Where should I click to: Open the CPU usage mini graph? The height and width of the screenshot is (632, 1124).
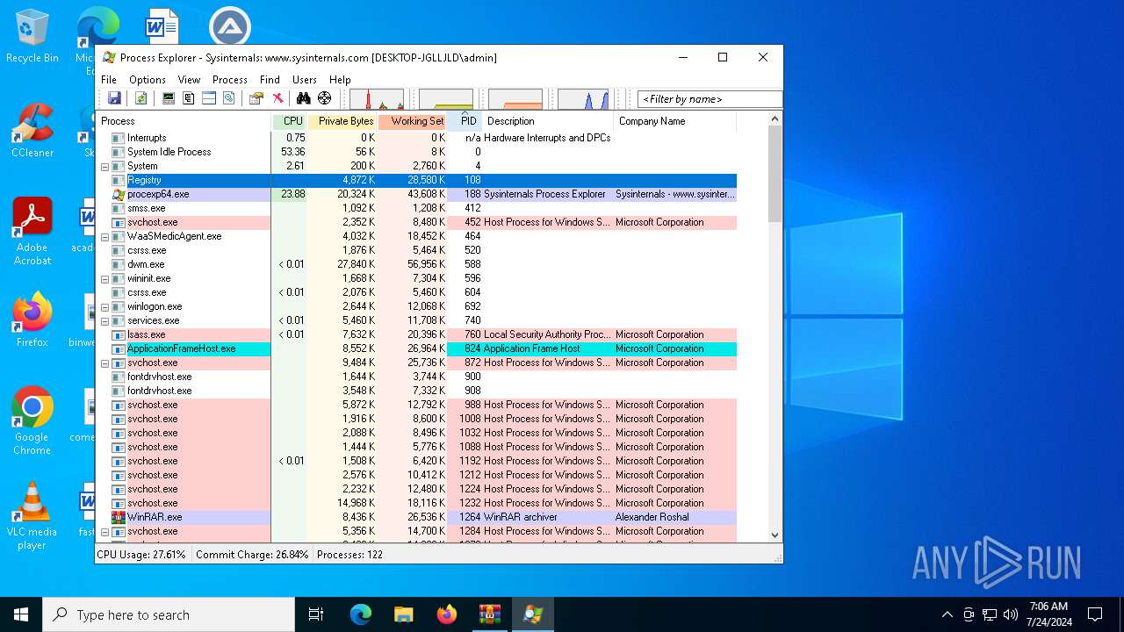pos(377,99)
